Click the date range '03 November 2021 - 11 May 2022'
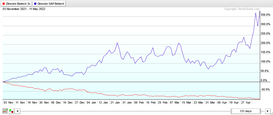 pyautogui.click(x=24, y=9)
